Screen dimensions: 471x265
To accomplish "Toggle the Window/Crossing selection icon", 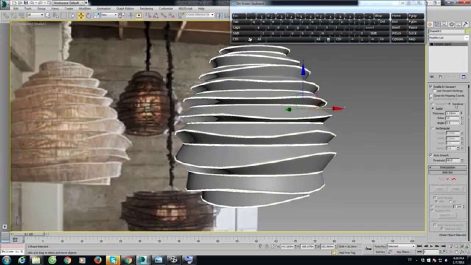I will [71, 15].
